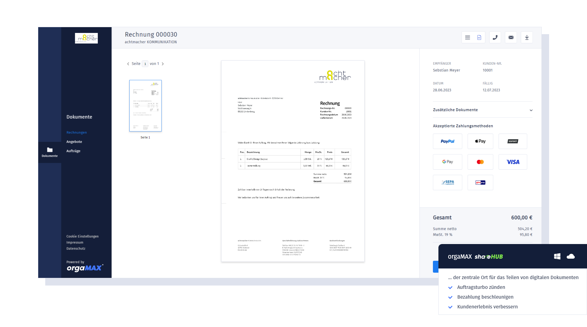Click the Gesamt amount 600,00 €
Image resolution: width=587 pixels, height=327 pixels.
coord(522,217)
